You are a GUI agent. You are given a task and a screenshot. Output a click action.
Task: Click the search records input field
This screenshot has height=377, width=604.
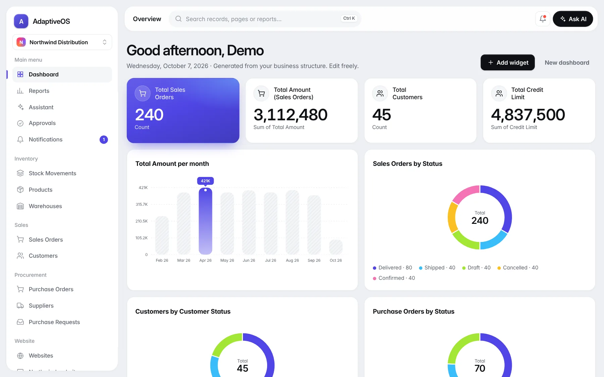(265, 19)
